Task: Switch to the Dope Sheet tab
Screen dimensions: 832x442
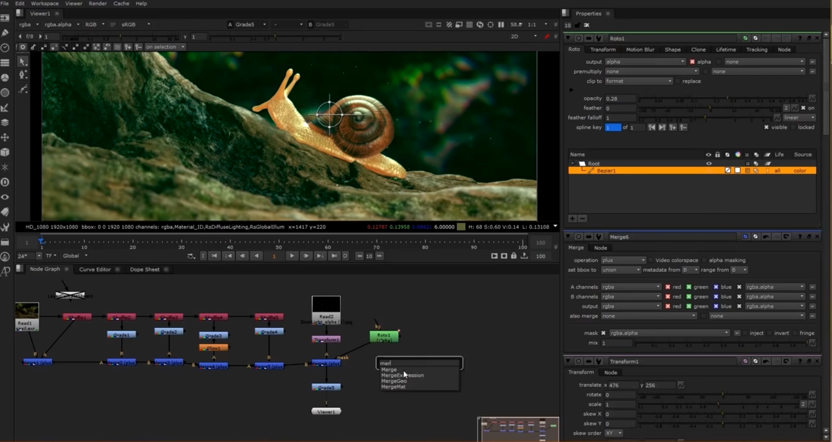Action: (144, 269)
